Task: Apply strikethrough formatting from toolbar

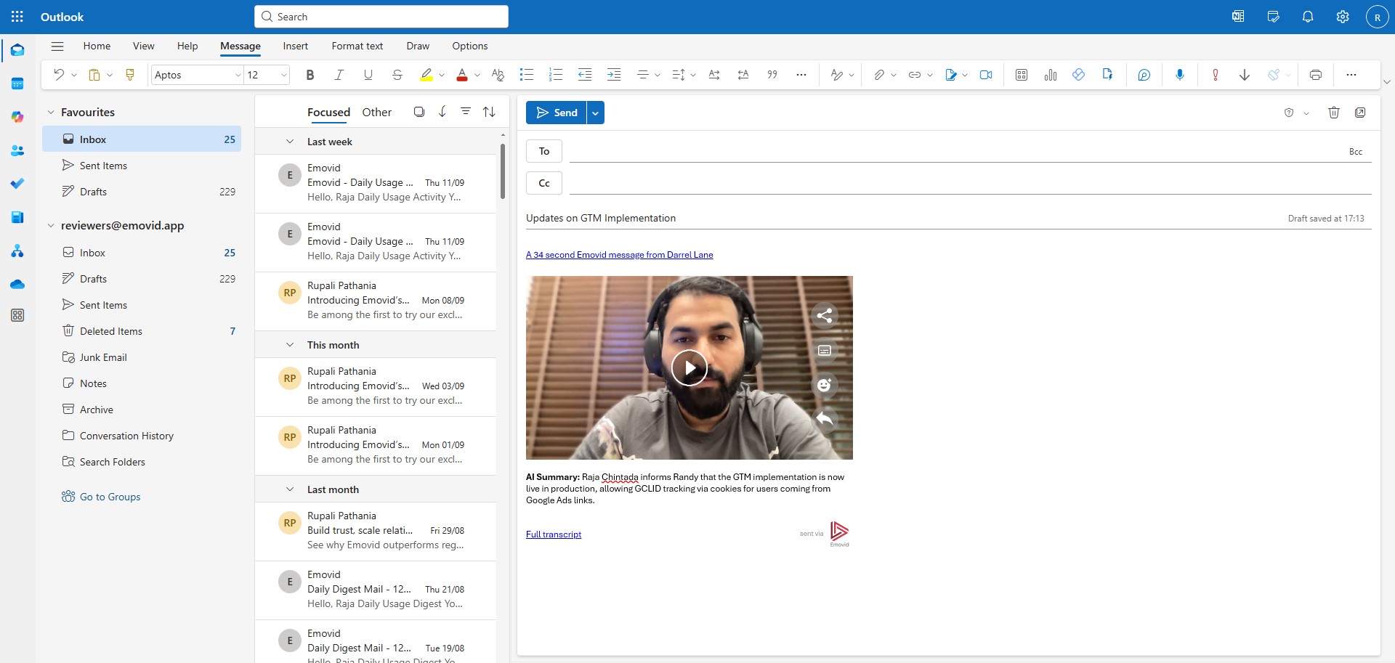Action: point(397,75)
